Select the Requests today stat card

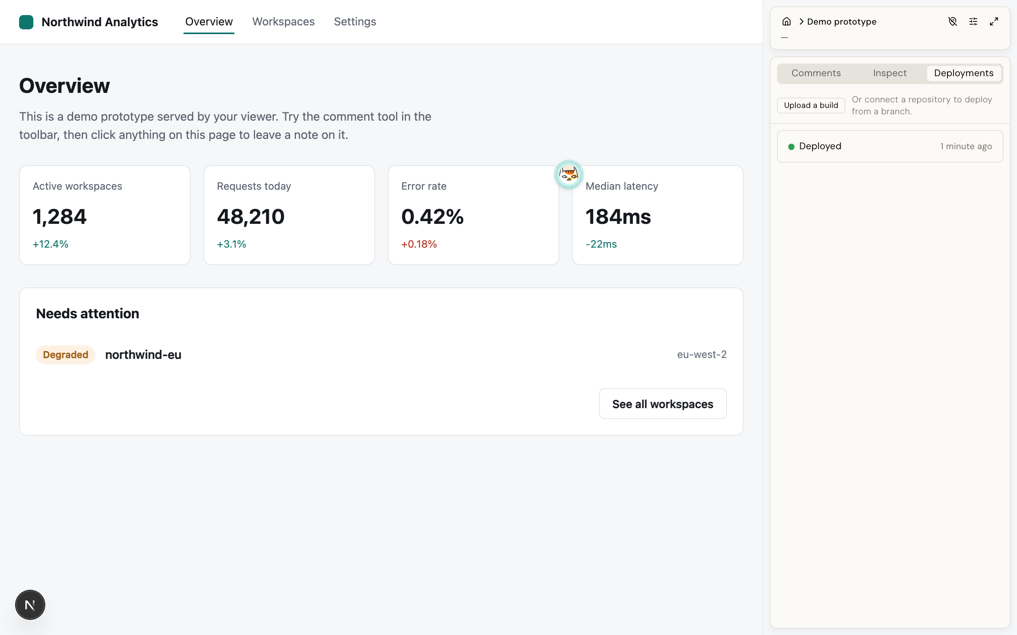289,215
